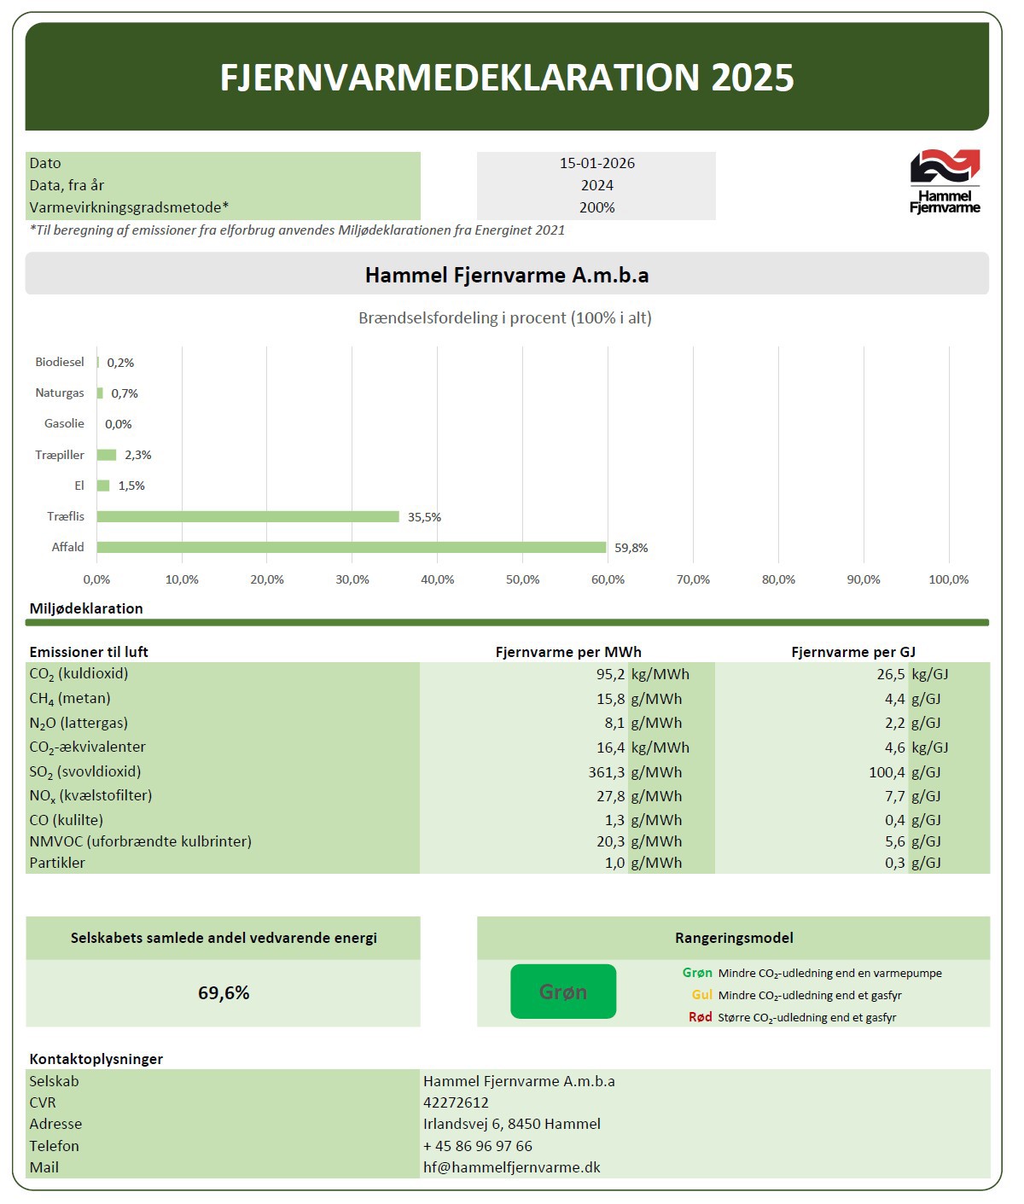Click the date value 15-01-2026

pos(596,163)
